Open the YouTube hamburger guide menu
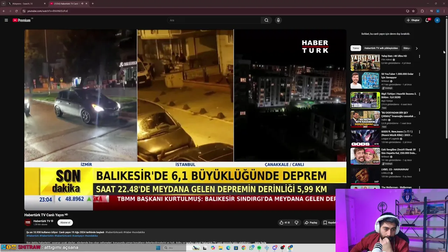Viewport: 448px width, 252px height. tap(6, 20)
